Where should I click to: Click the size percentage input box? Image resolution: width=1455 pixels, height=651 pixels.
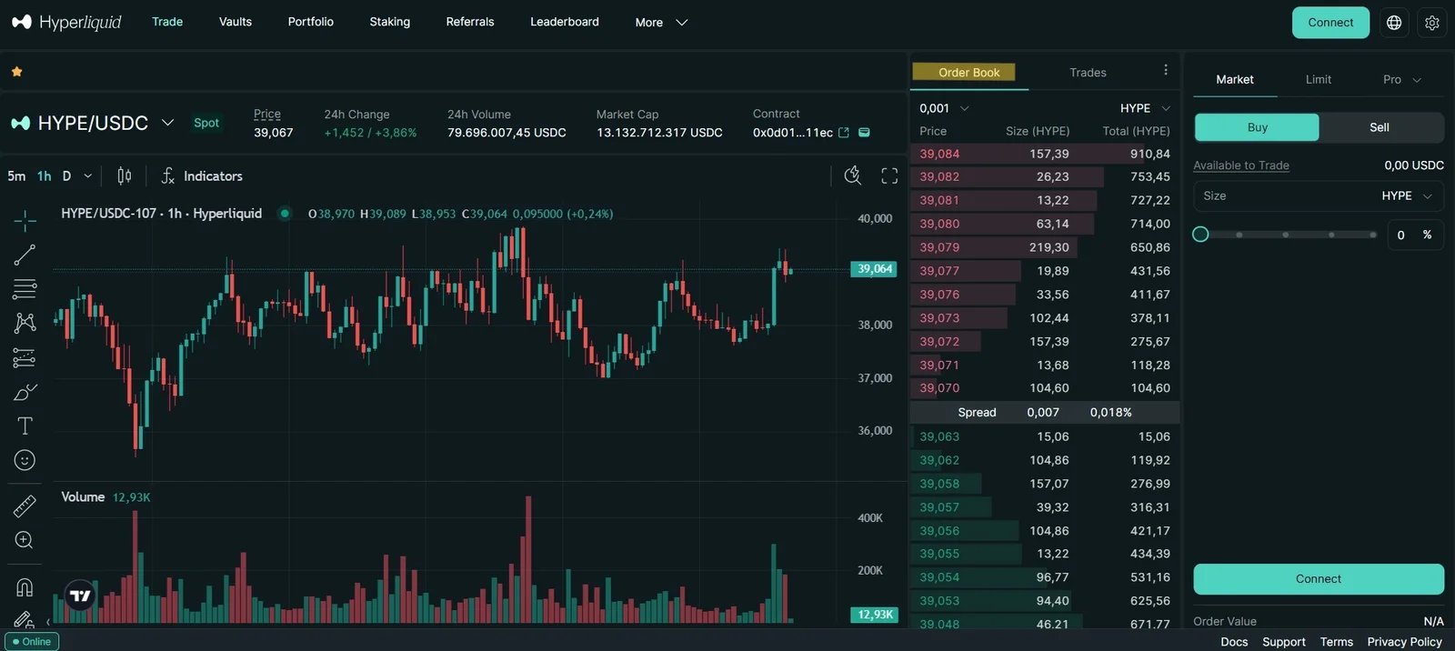[1416, 235]
